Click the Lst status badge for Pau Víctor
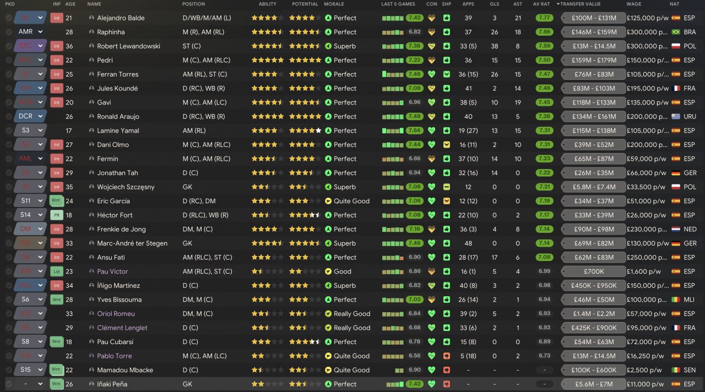This screenshot has width=705, height=392. pyautogui.click(x=57, y=271)
